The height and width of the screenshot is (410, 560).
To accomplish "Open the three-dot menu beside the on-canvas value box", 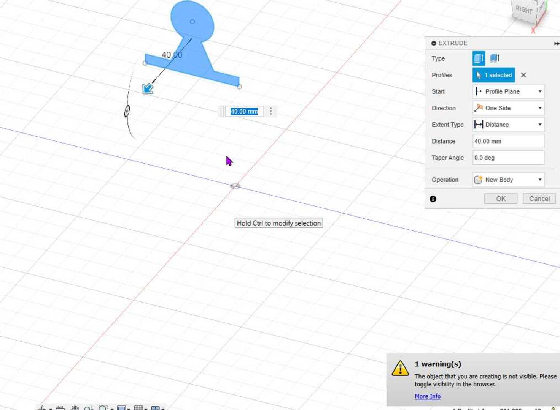I will [x=271, y=111].
